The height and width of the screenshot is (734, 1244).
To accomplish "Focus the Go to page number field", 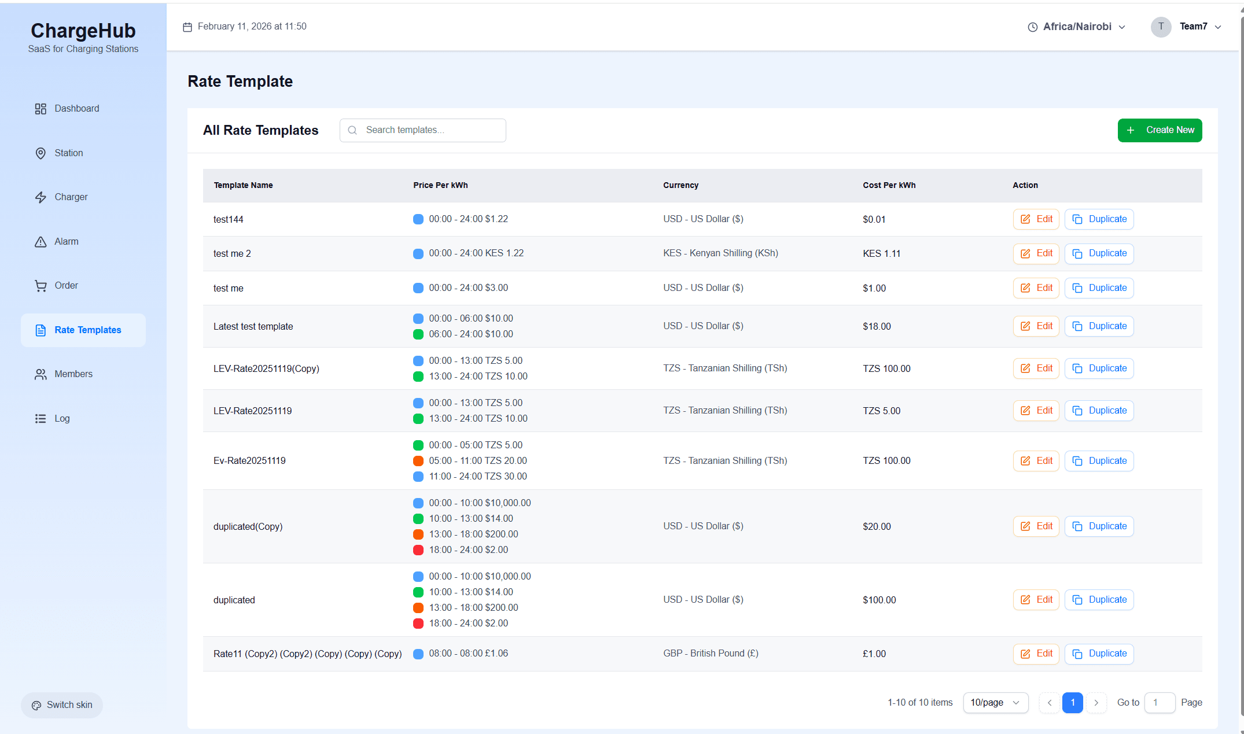I will 1159,703.
